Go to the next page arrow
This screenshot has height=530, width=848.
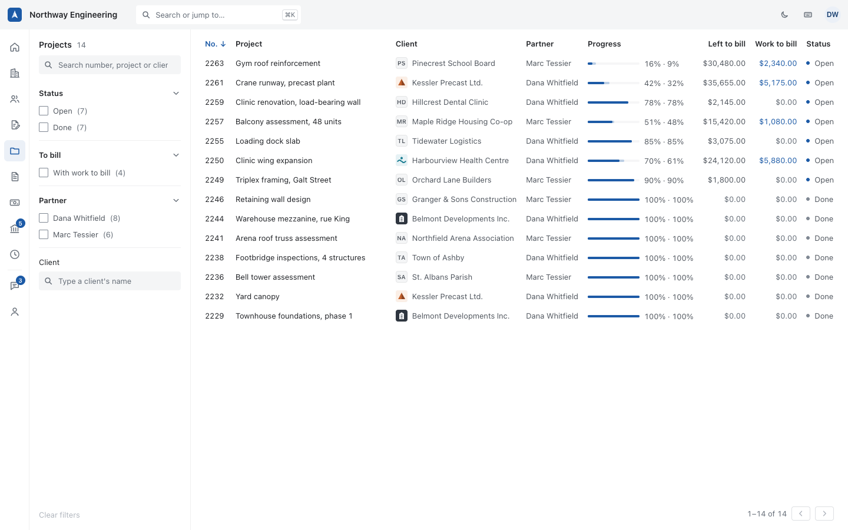click(824, 514)
